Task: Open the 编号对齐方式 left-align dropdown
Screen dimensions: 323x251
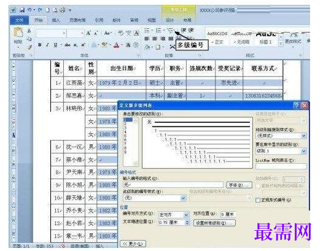Action: (x=174, y=215)
